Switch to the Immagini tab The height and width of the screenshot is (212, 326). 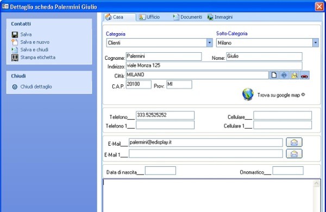(220, 17)
